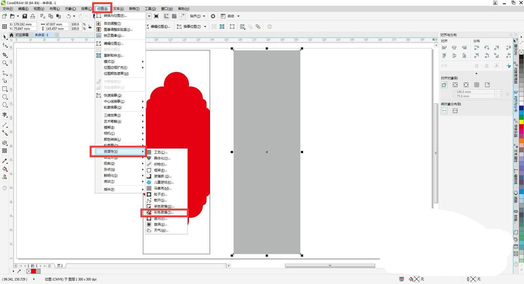The width and height of the screenshot is (524, 284).
Task: Click the full-screen preview icon
Action: [x=157, y=16]
